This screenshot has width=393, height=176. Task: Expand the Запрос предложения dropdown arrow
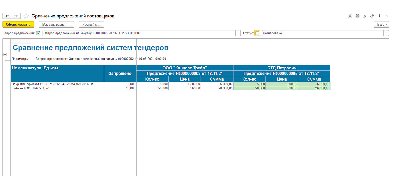point(238,33)
